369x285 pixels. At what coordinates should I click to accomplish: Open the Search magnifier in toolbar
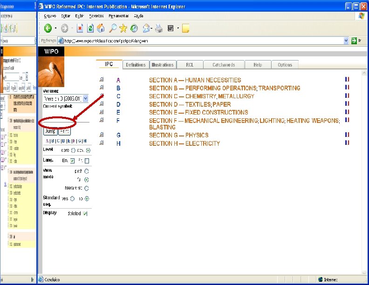point(113,28)
